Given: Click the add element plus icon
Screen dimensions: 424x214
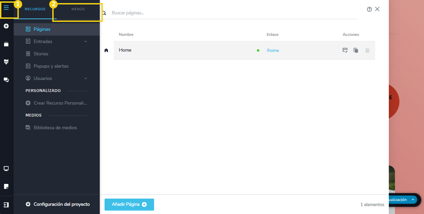Looking at the screenshot, I should click(6, 26).
